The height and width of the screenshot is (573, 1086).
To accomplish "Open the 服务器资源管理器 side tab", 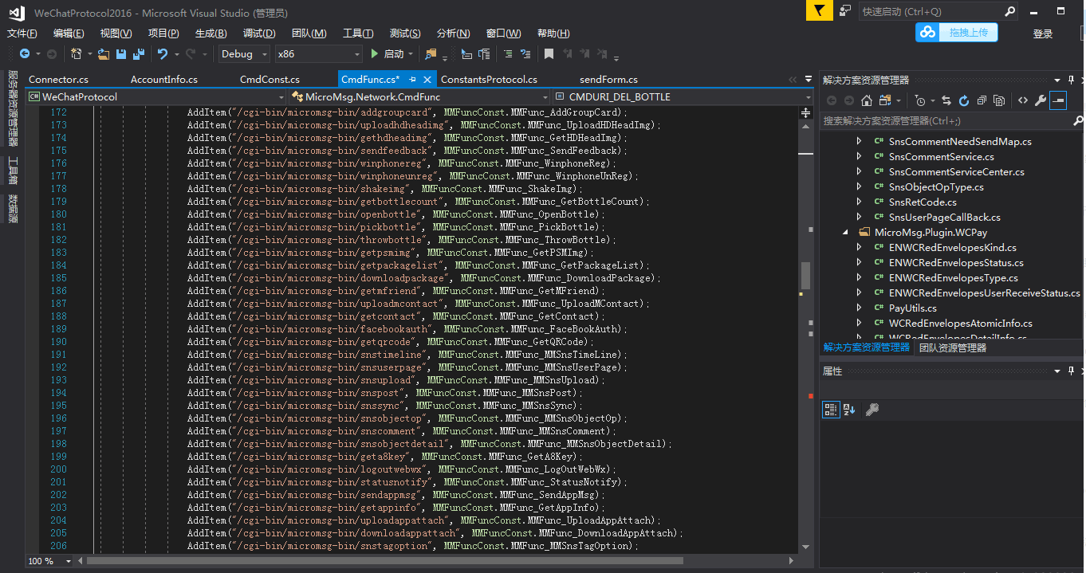I will pyautogui.click(x=13, y=109).
